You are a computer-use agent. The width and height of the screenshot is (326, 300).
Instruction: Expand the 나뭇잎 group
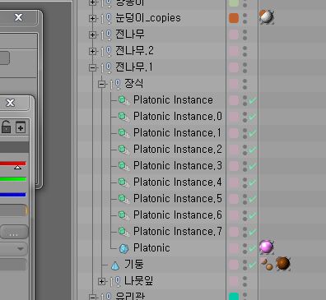click(101, 281)
